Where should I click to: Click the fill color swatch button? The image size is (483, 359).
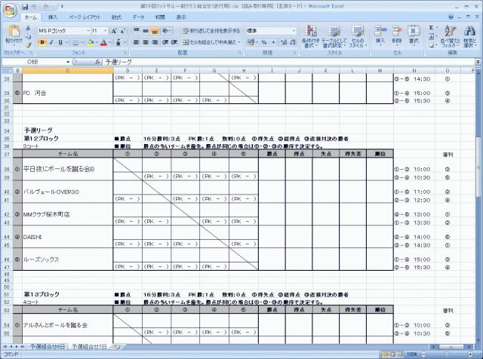pos(88,43)
